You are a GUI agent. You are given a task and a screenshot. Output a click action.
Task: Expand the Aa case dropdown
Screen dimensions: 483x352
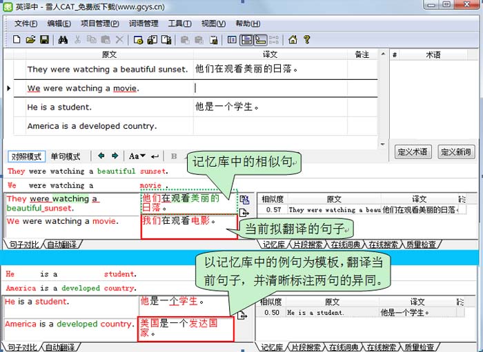tap(137, 156)
